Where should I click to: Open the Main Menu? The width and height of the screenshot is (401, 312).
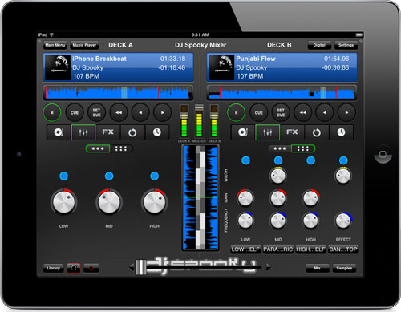pos(55,45)
